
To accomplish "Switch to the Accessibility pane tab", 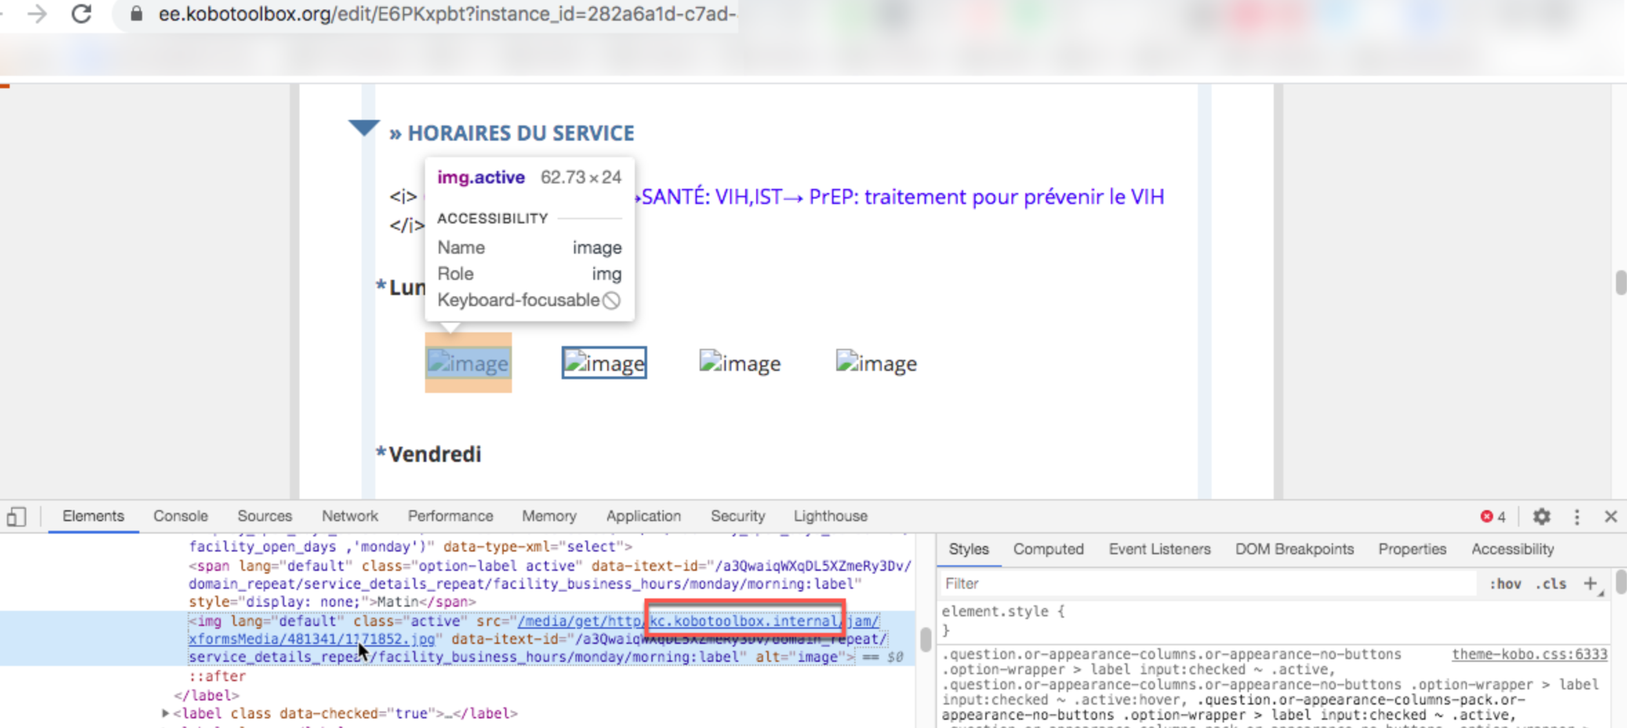I will tap(1512, 549).
